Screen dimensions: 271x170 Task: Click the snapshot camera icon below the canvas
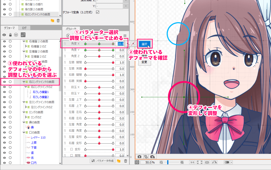point(140,157)
